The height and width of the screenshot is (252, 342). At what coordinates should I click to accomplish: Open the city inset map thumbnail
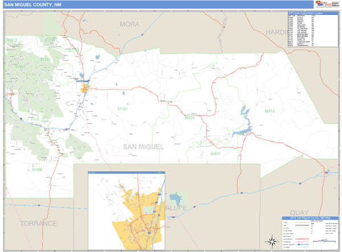[125, 211]
